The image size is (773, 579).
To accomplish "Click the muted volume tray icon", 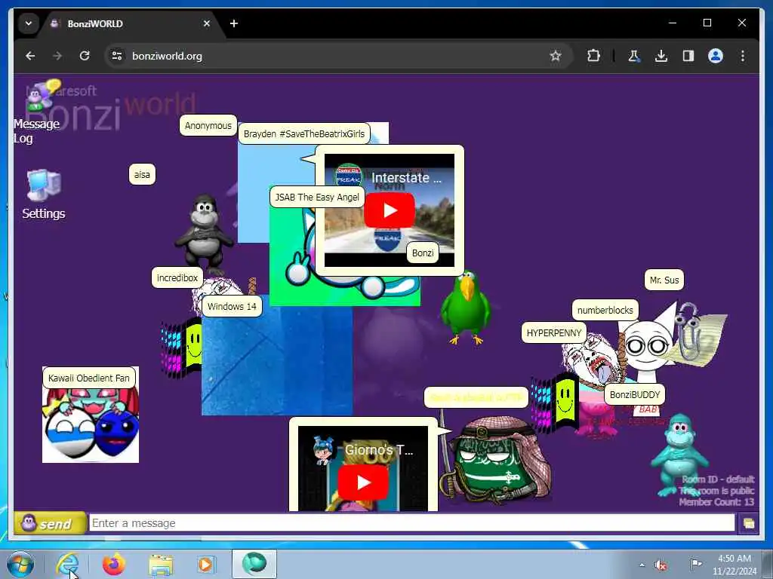I will point(661,565).
